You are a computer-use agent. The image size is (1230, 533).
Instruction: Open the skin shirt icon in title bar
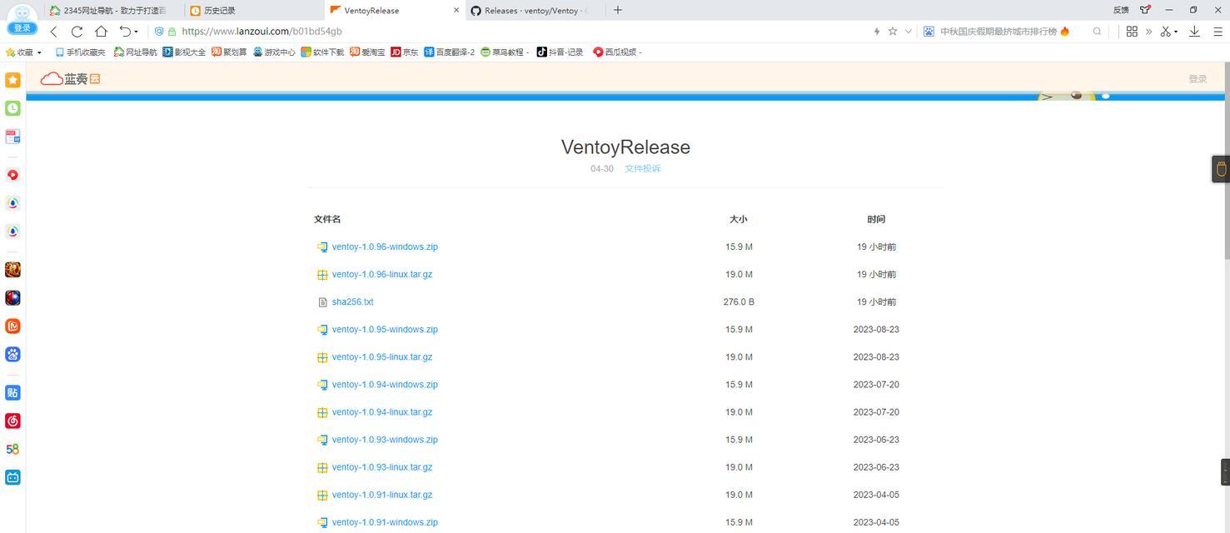(x=1145, y=10)
